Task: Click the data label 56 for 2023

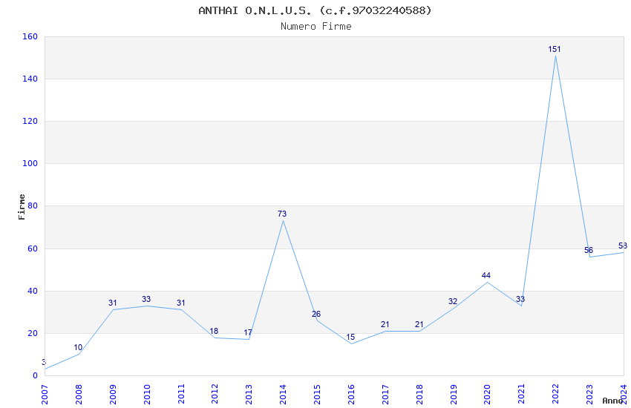Action: [589, 251]
